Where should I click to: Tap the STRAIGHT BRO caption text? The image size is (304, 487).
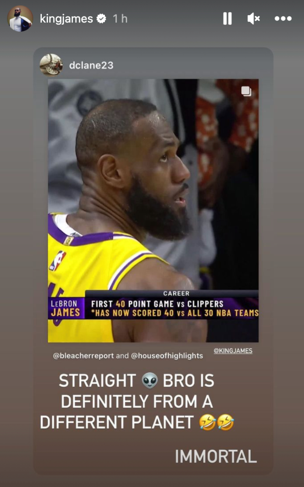coord(136,381)
